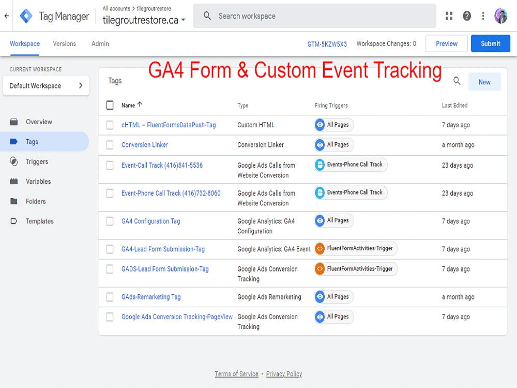The height and width of the screenshot is (388, 517).
Task: Click the Search workspace input field
Action: point(314,16)
